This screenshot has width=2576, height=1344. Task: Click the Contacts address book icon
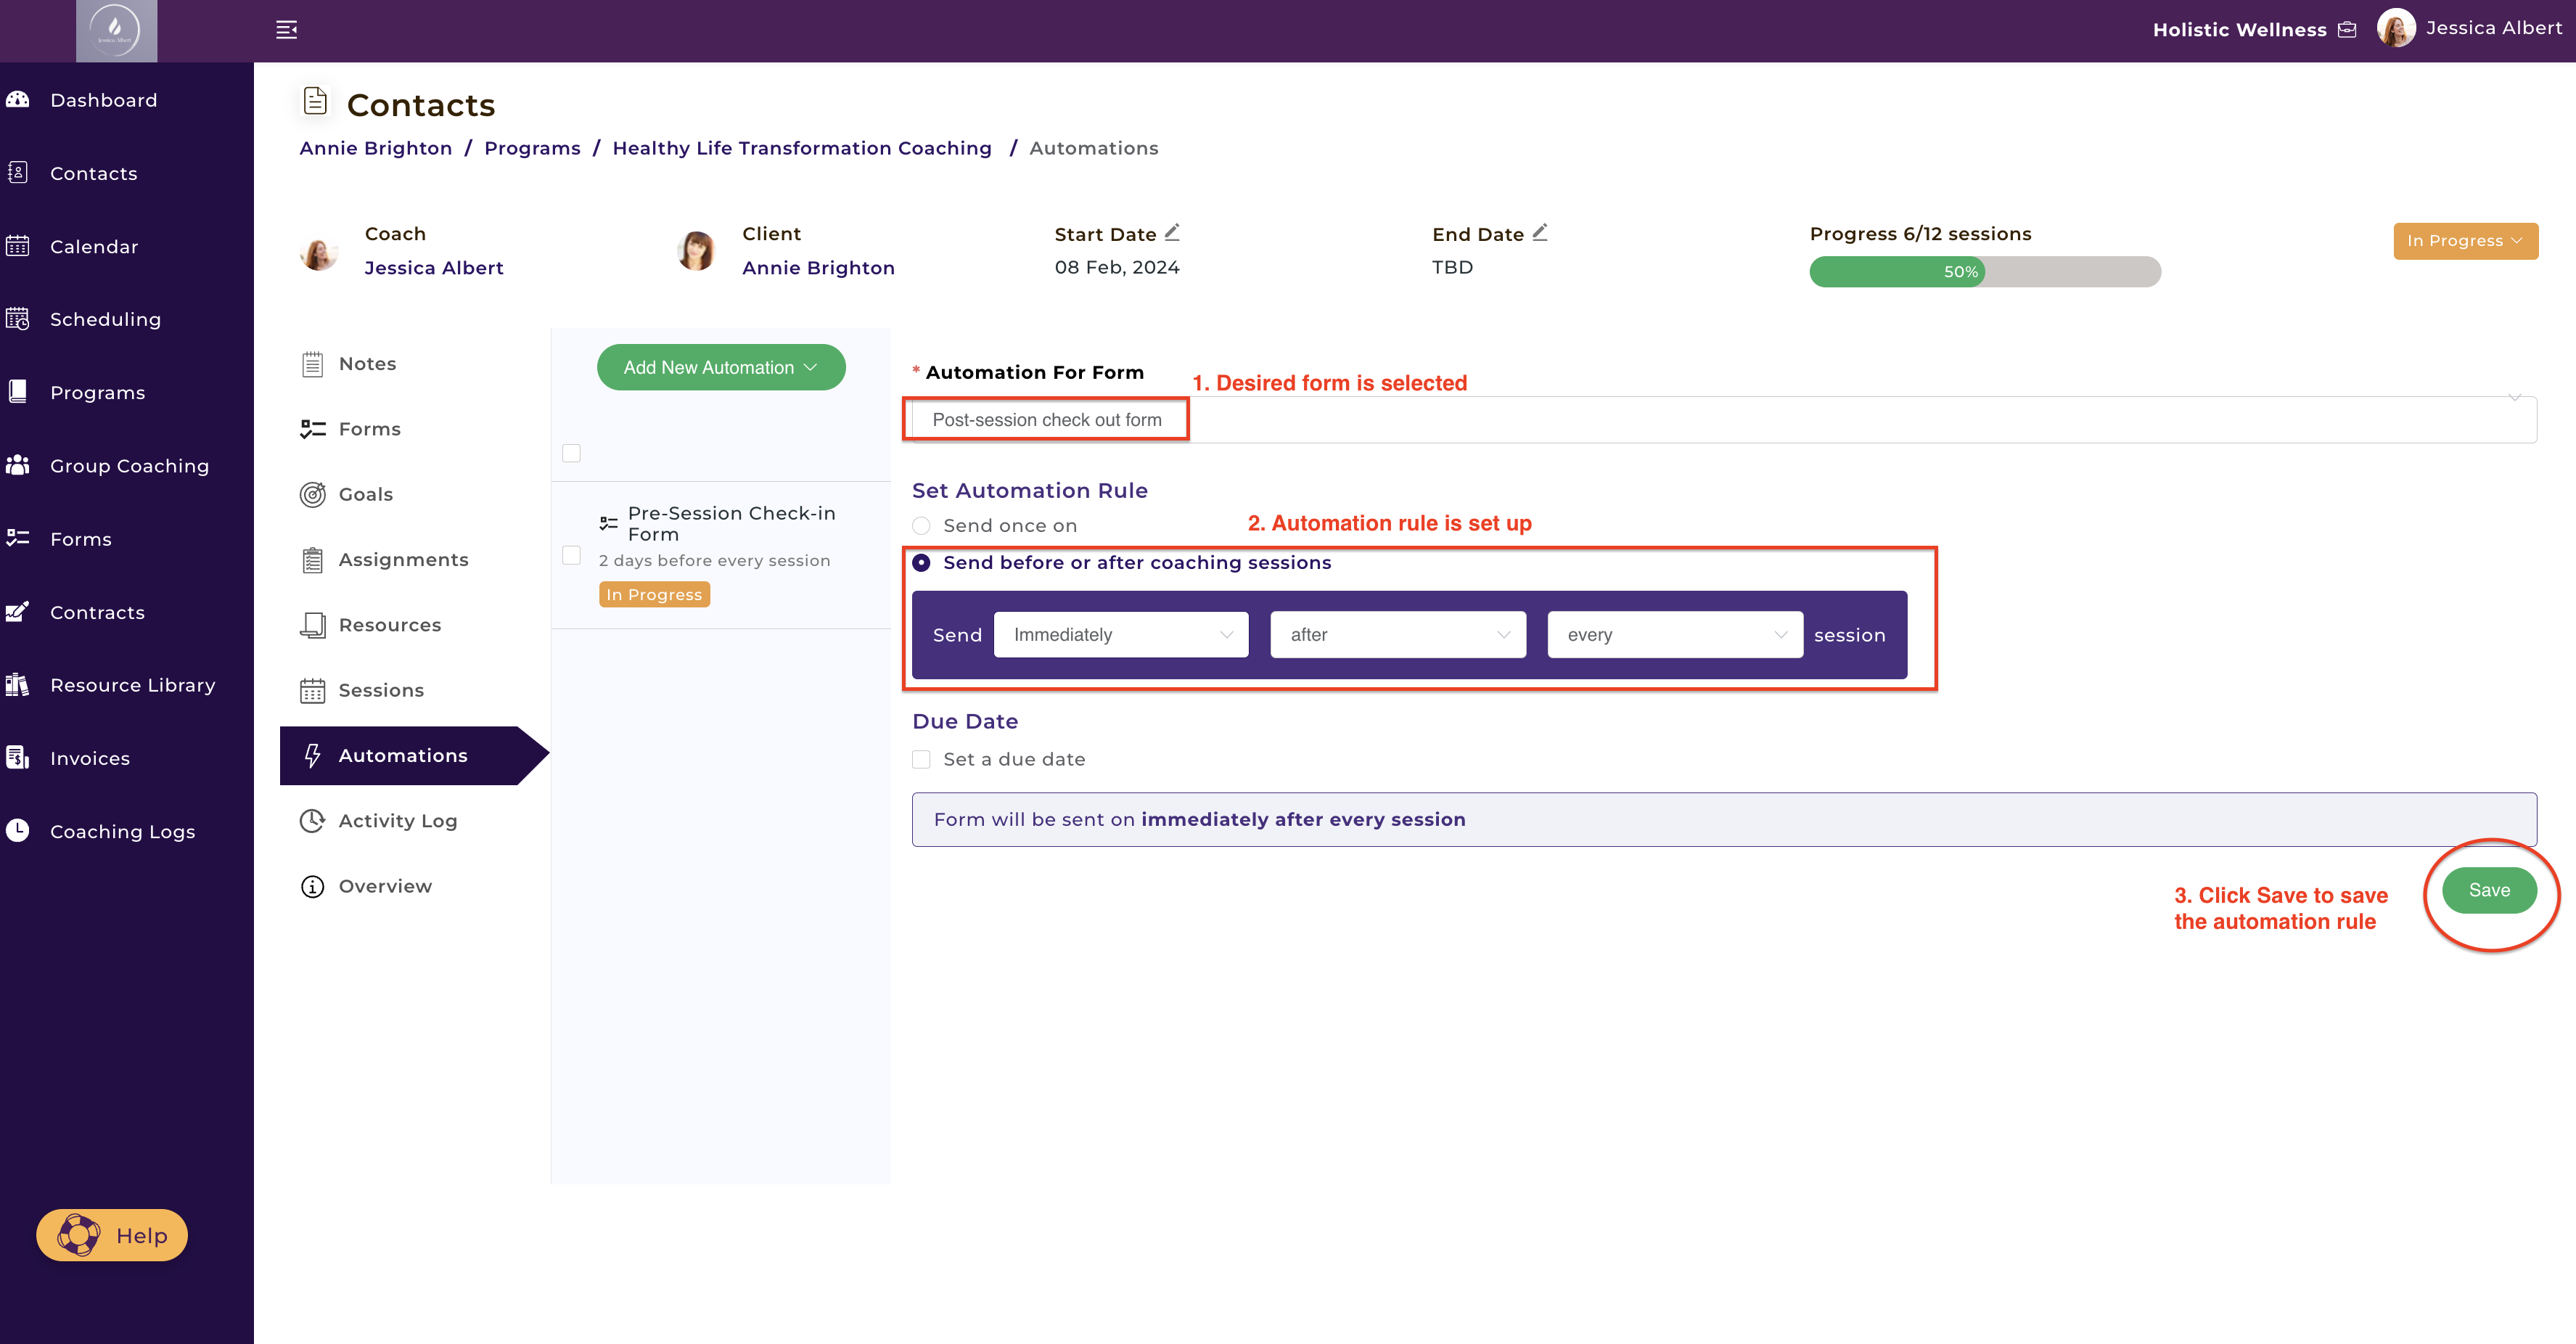pyautogui.click(x=18, y=172)
